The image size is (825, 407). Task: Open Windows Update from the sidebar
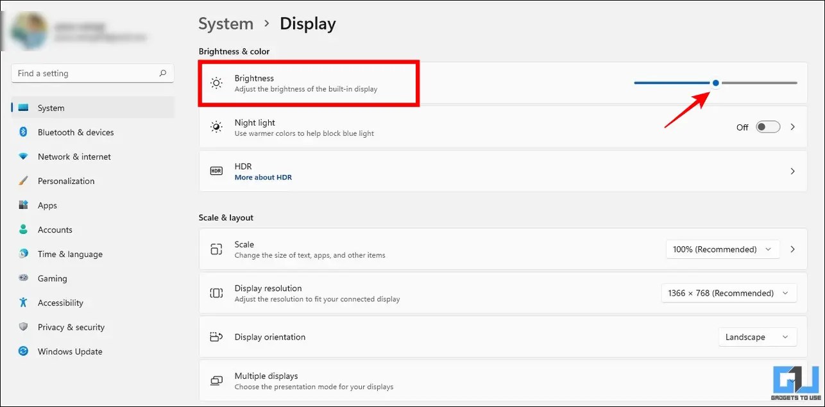pos(69,351)
